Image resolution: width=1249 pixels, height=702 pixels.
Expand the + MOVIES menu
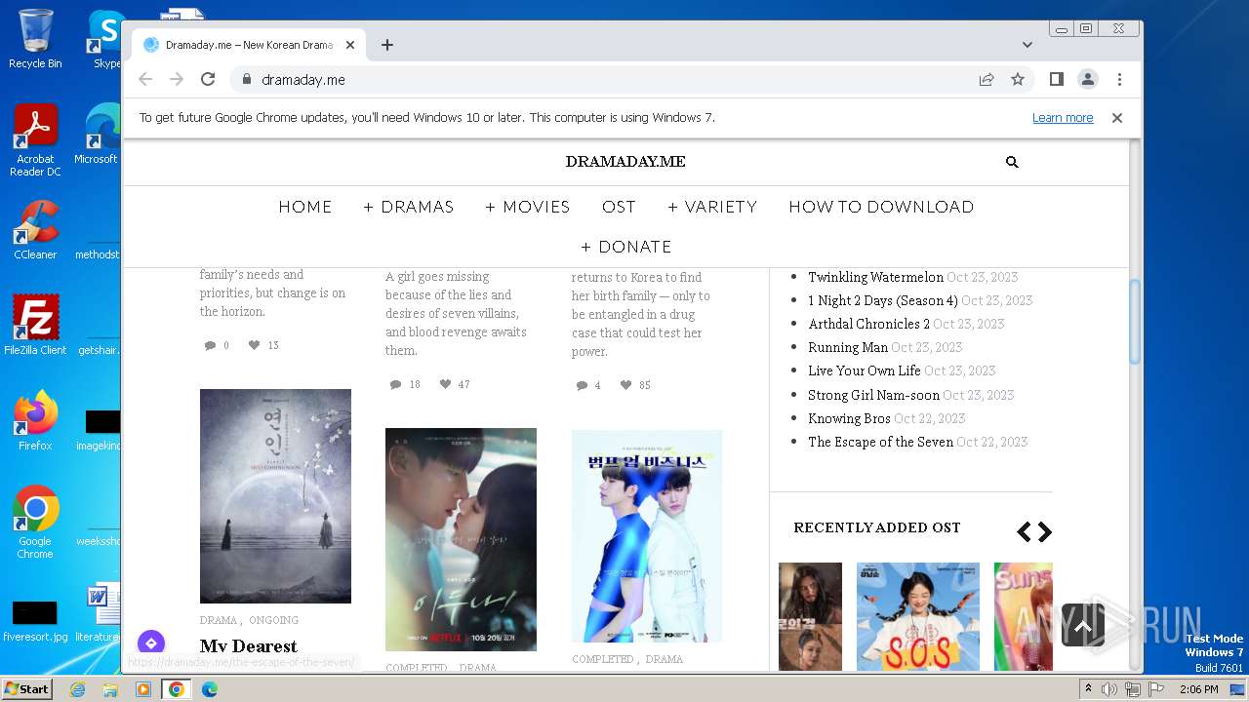[x=528, y=207]
